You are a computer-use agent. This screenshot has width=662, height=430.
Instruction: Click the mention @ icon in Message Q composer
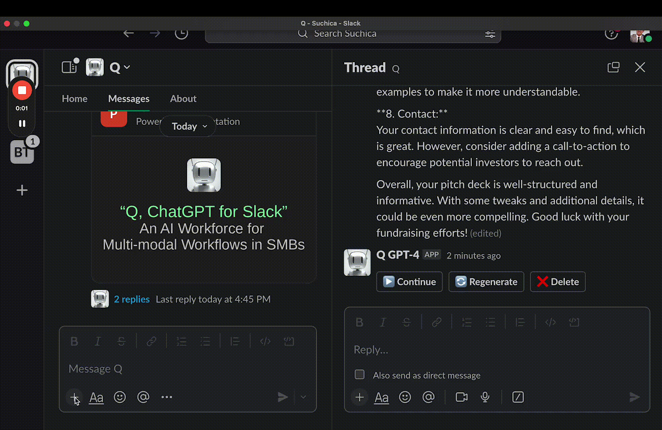(x=143, y=397)
